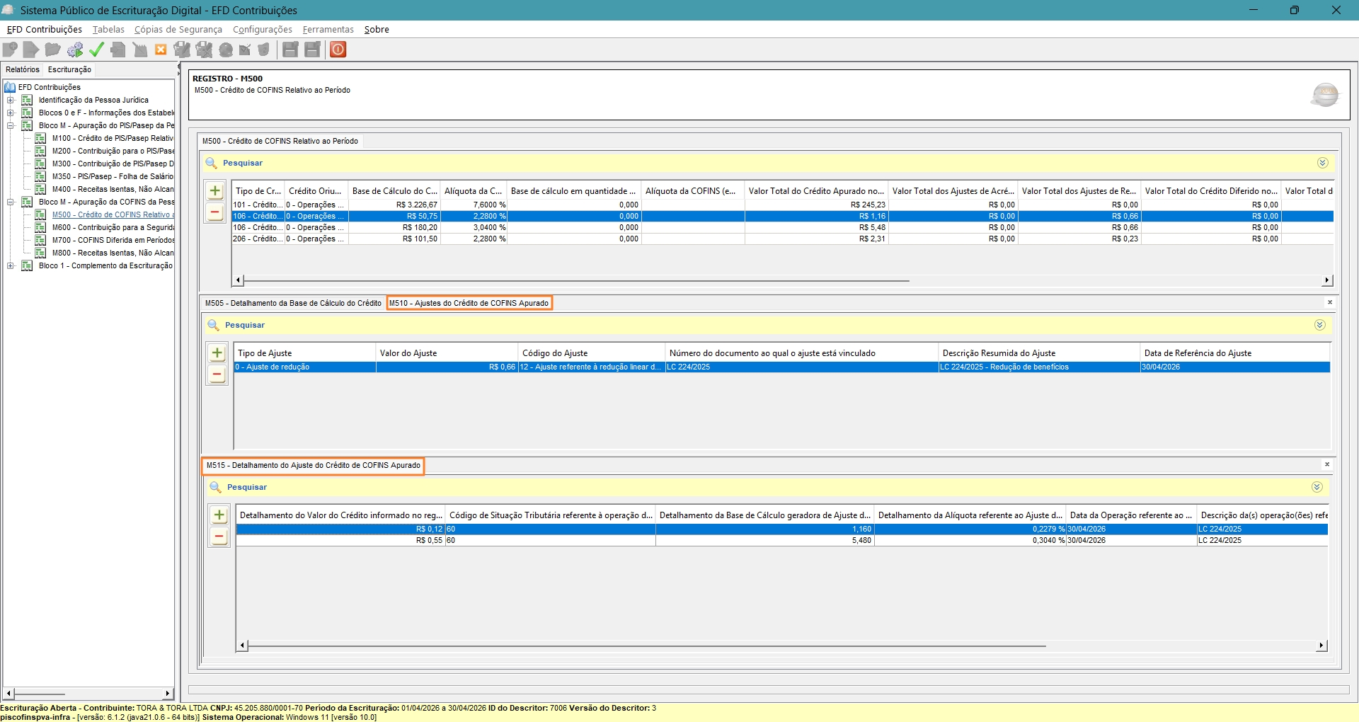The width and height of the screenshot is (1359, 722).
Task: Click the red minus in the M515 panel
Action: tap(219, 537)
